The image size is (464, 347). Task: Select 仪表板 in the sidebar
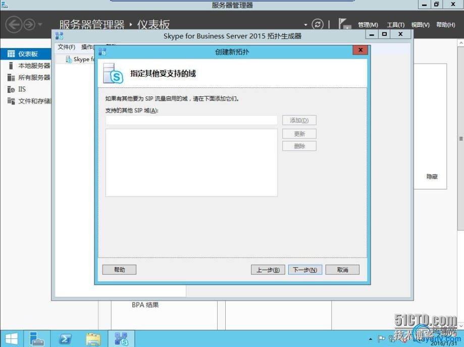(26, 54)
